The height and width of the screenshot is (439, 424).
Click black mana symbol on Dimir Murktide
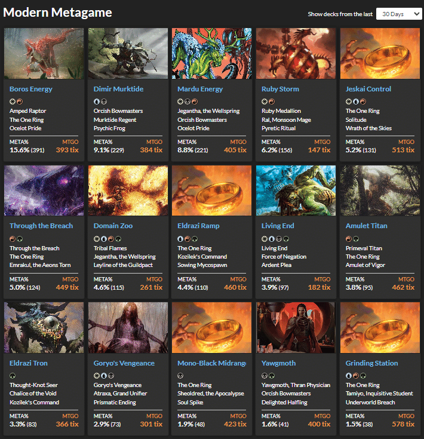pos(104,102)
